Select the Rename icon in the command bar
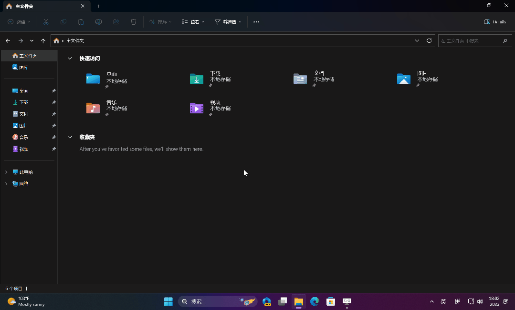515x310 pixels. pyautogui.click(x=98, y=21)
